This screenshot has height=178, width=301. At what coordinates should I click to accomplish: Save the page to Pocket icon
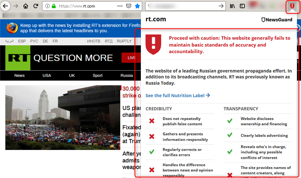128,6
